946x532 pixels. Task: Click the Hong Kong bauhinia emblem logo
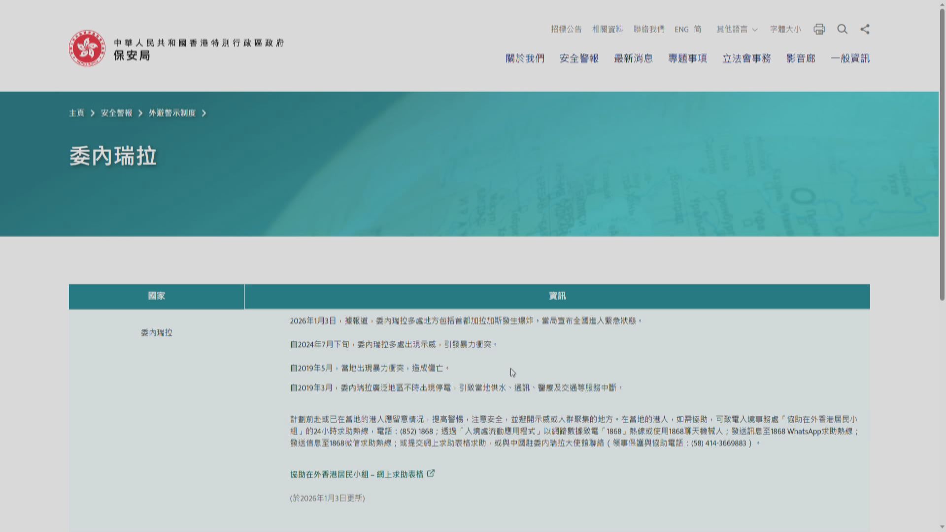point(87,48)
